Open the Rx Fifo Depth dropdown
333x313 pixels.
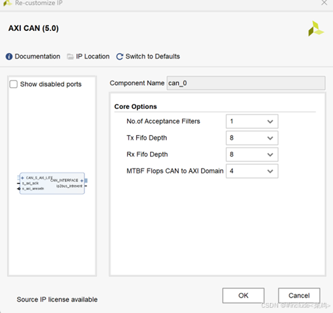[252, 154]
